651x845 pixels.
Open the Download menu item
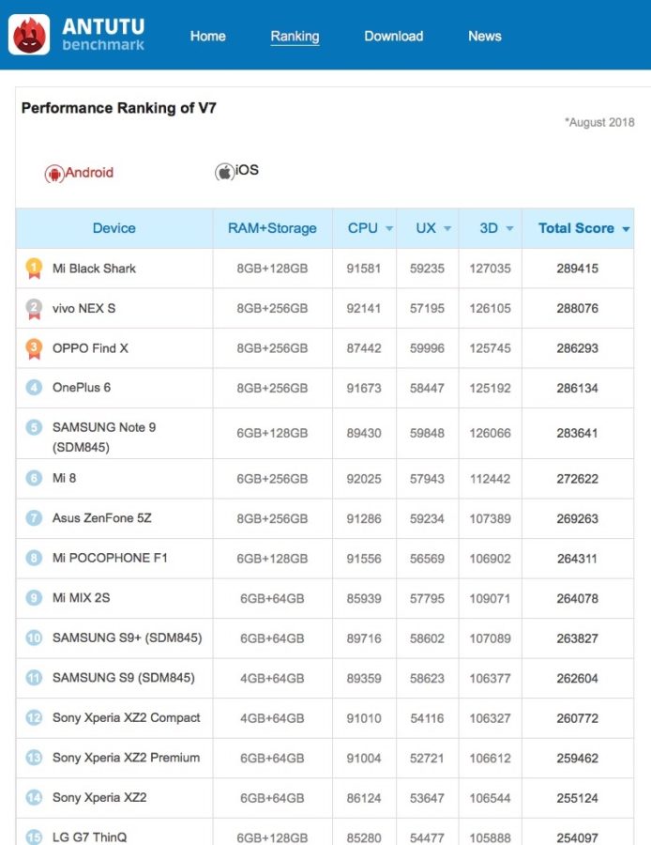pos(394,36)
